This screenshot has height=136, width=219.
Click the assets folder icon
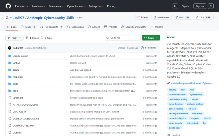[x=10, y=70]
